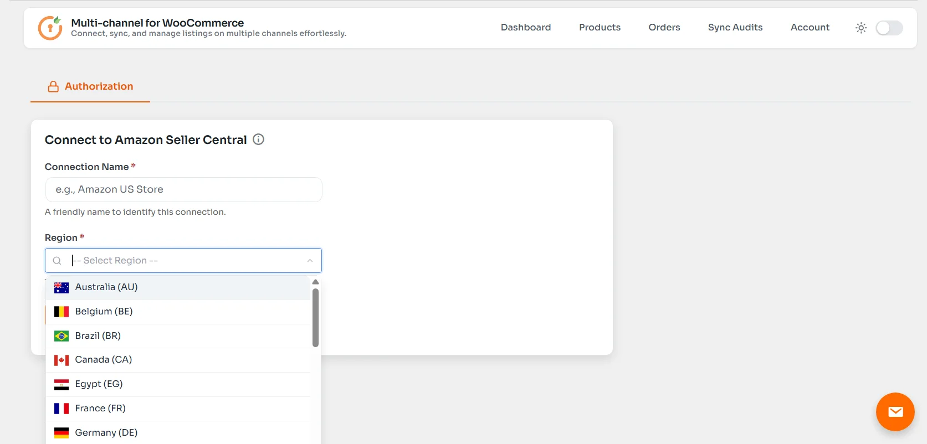Click the Belgian flag icon

(x=62, y=312)
